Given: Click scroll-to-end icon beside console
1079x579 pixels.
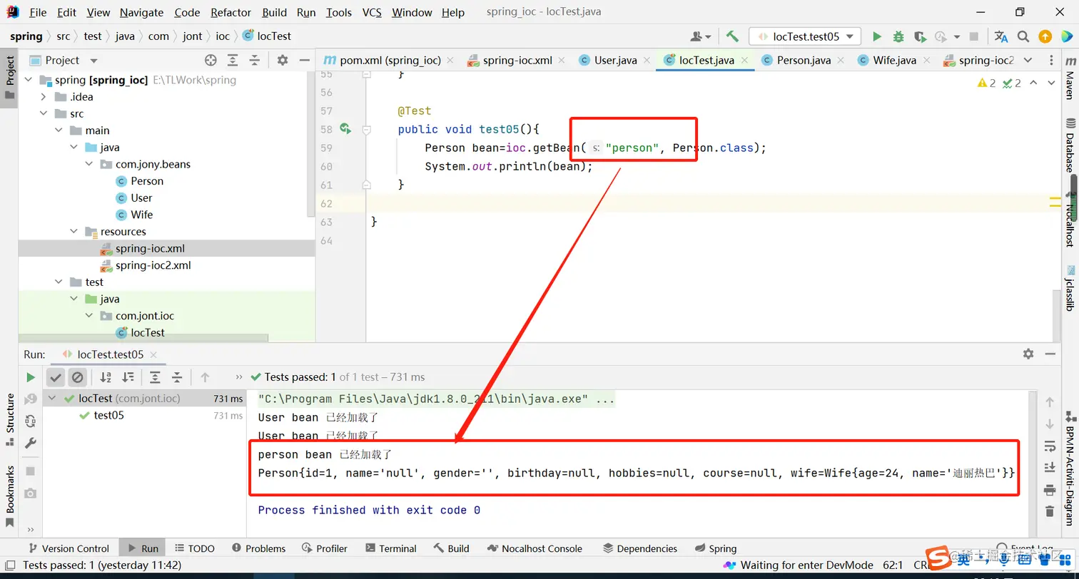Looking at the screenshot, I should pyautogui.click(x=1049, y=468).
